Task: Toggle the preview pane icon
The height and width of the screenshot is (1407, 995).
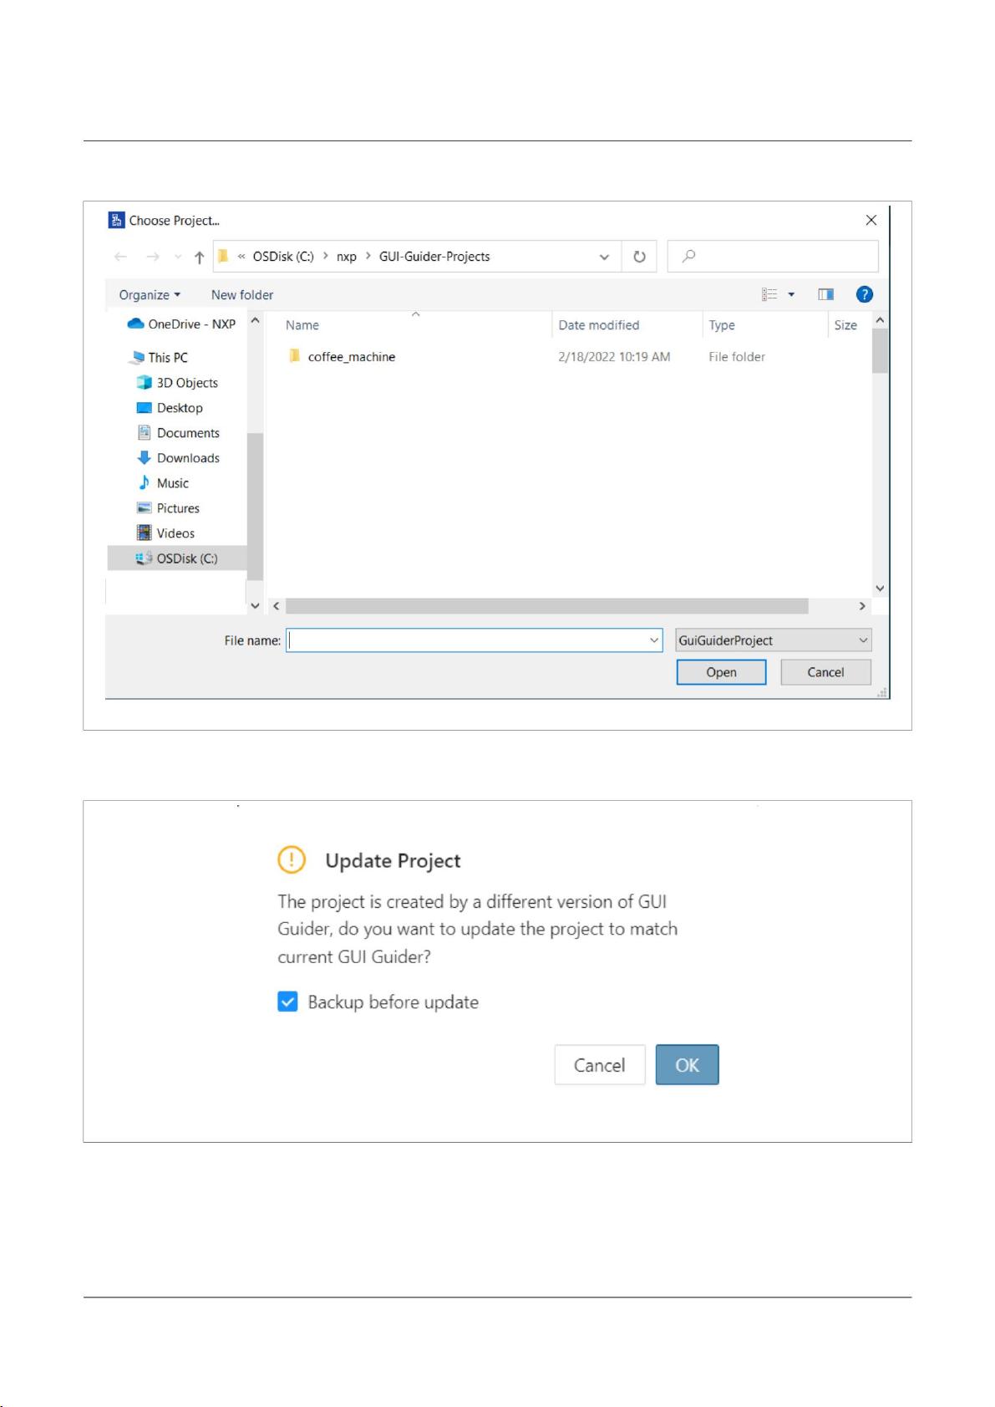Action: coord(825,294)
